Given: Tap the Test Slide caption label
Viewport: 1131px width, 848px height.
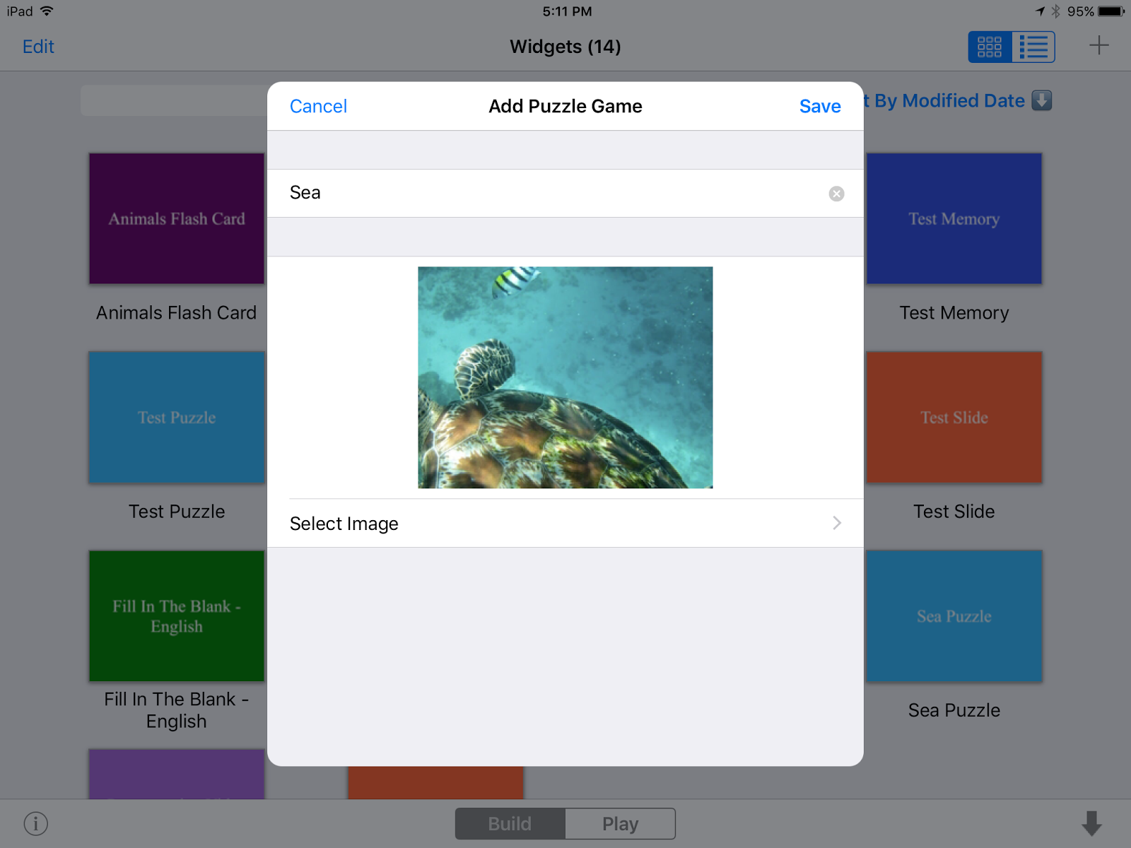Looking at the screenshot, I should click(954, 512).
